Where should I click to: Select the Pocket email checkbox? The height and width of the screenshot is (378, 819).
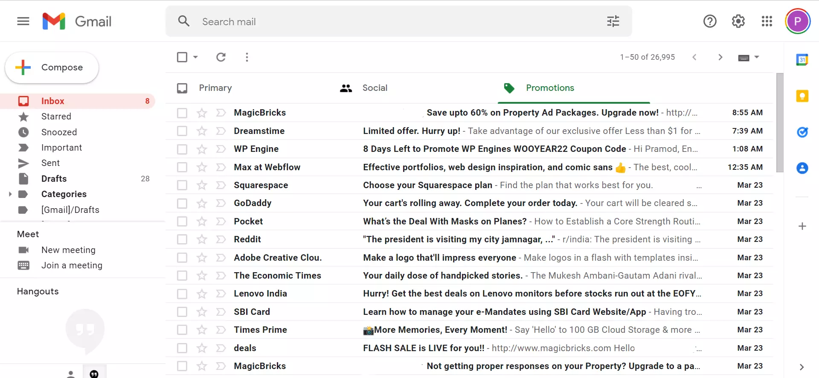182,221
